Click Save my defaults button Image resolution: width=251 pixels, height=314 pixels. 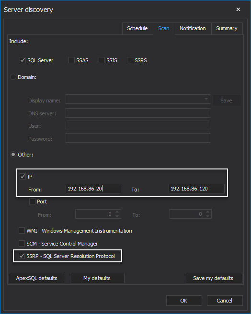point(213,278)
